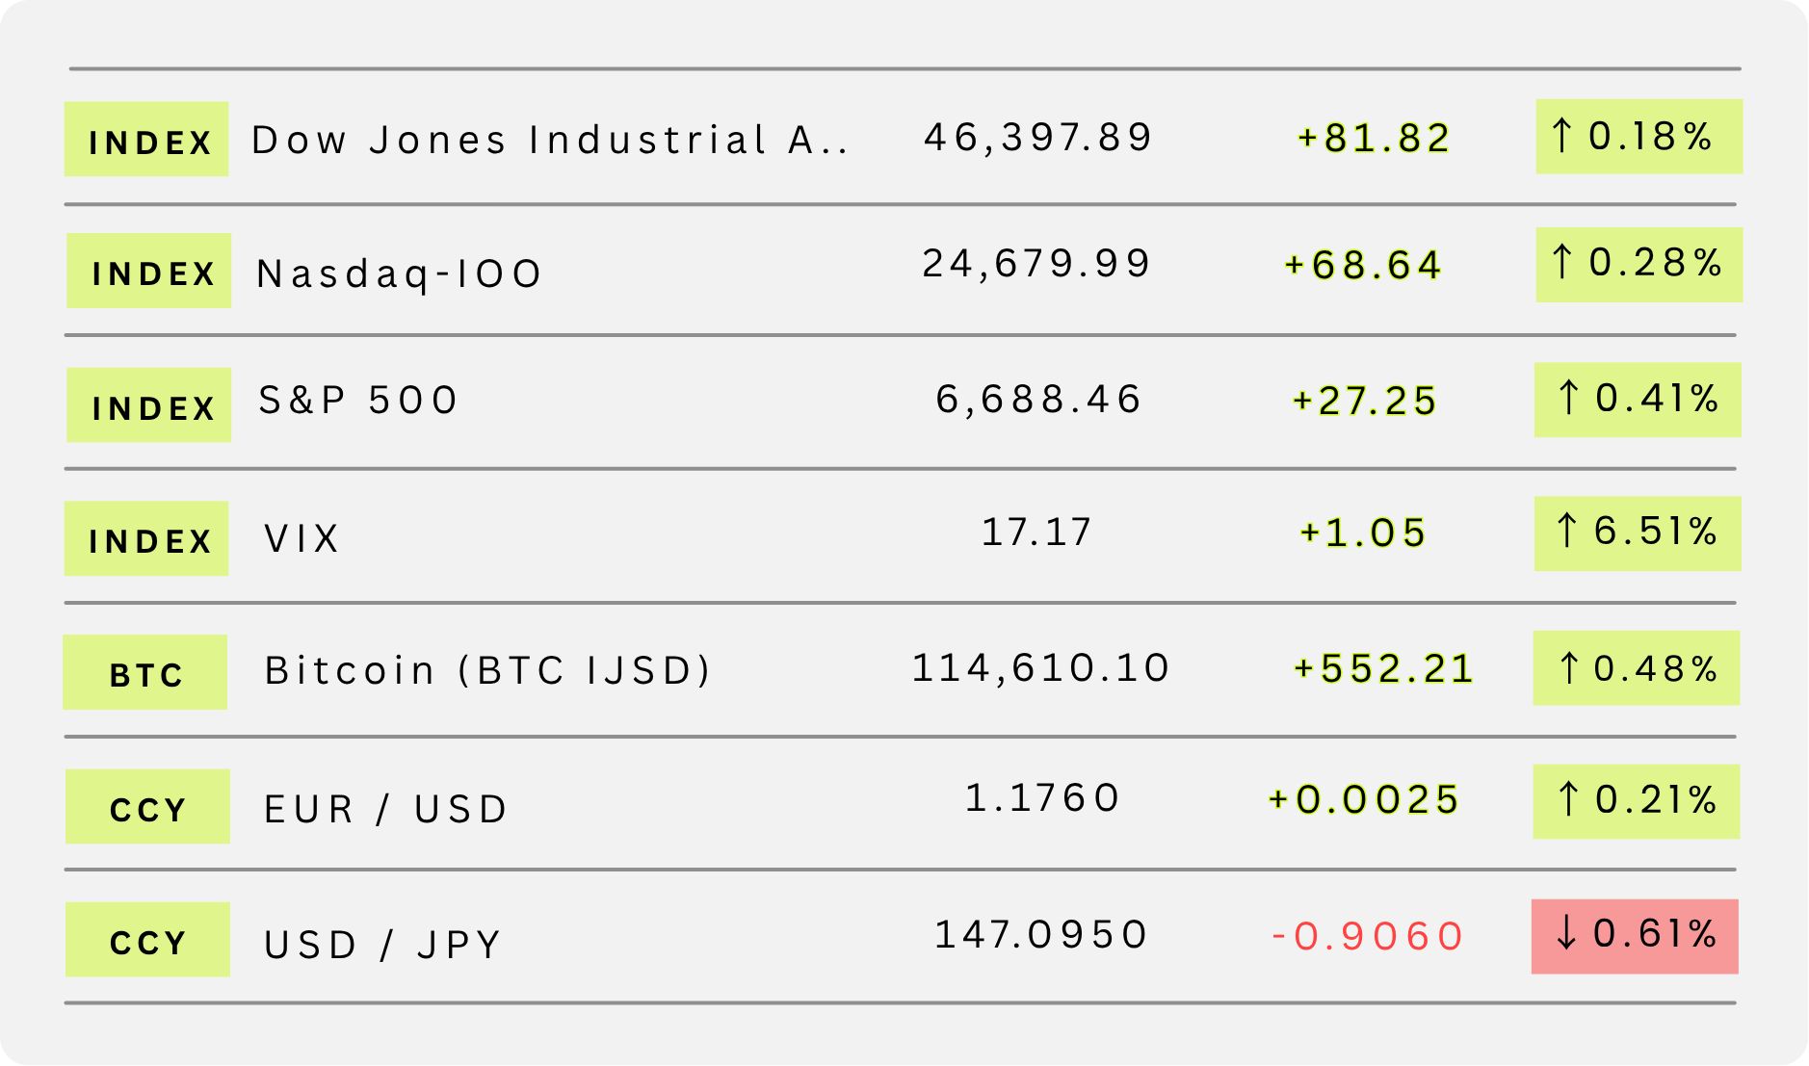Open the Nasdaq-100 name link

click(x=400, y=273)
